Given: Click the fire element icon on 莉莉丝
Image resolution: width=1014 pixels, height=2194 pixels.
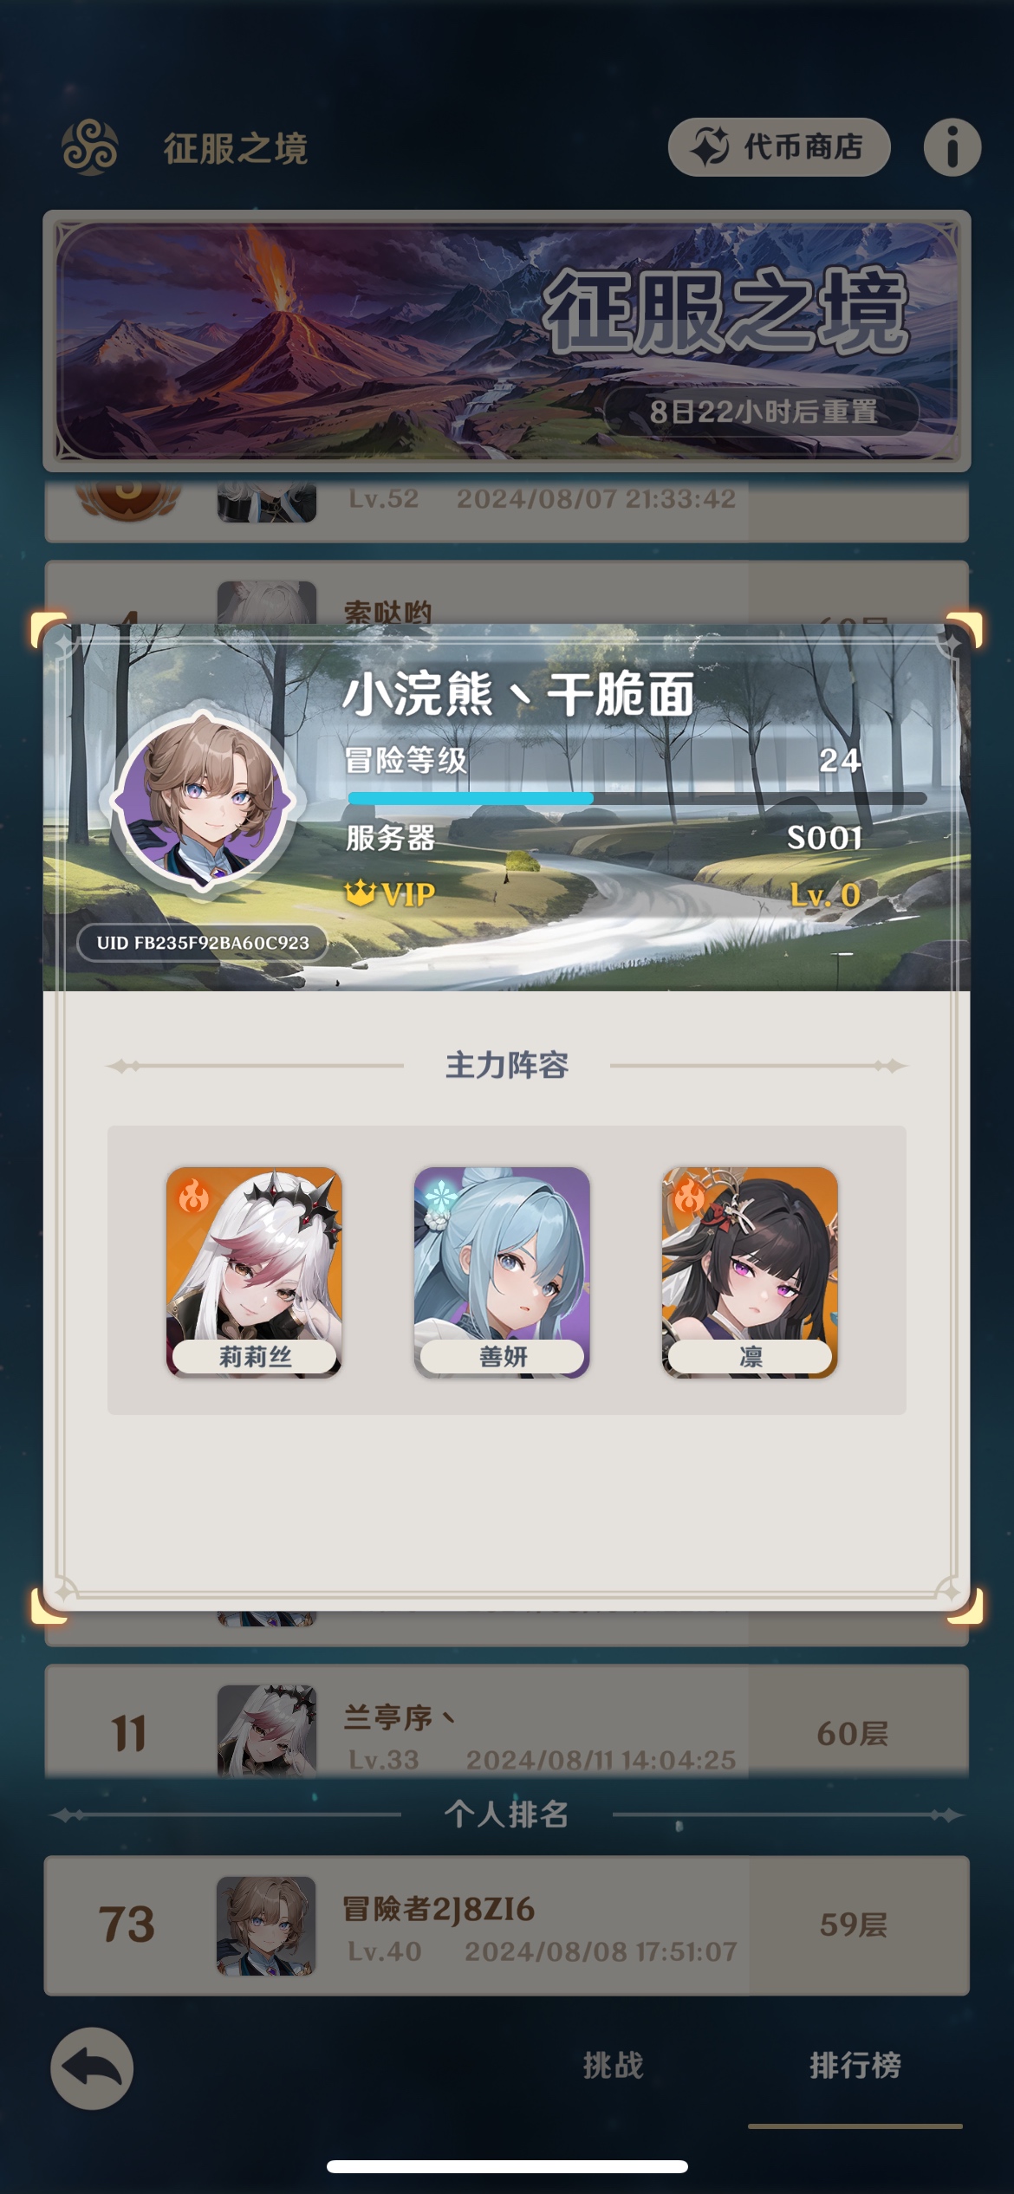Looking at the screenshot, I should click(193, 1196).
